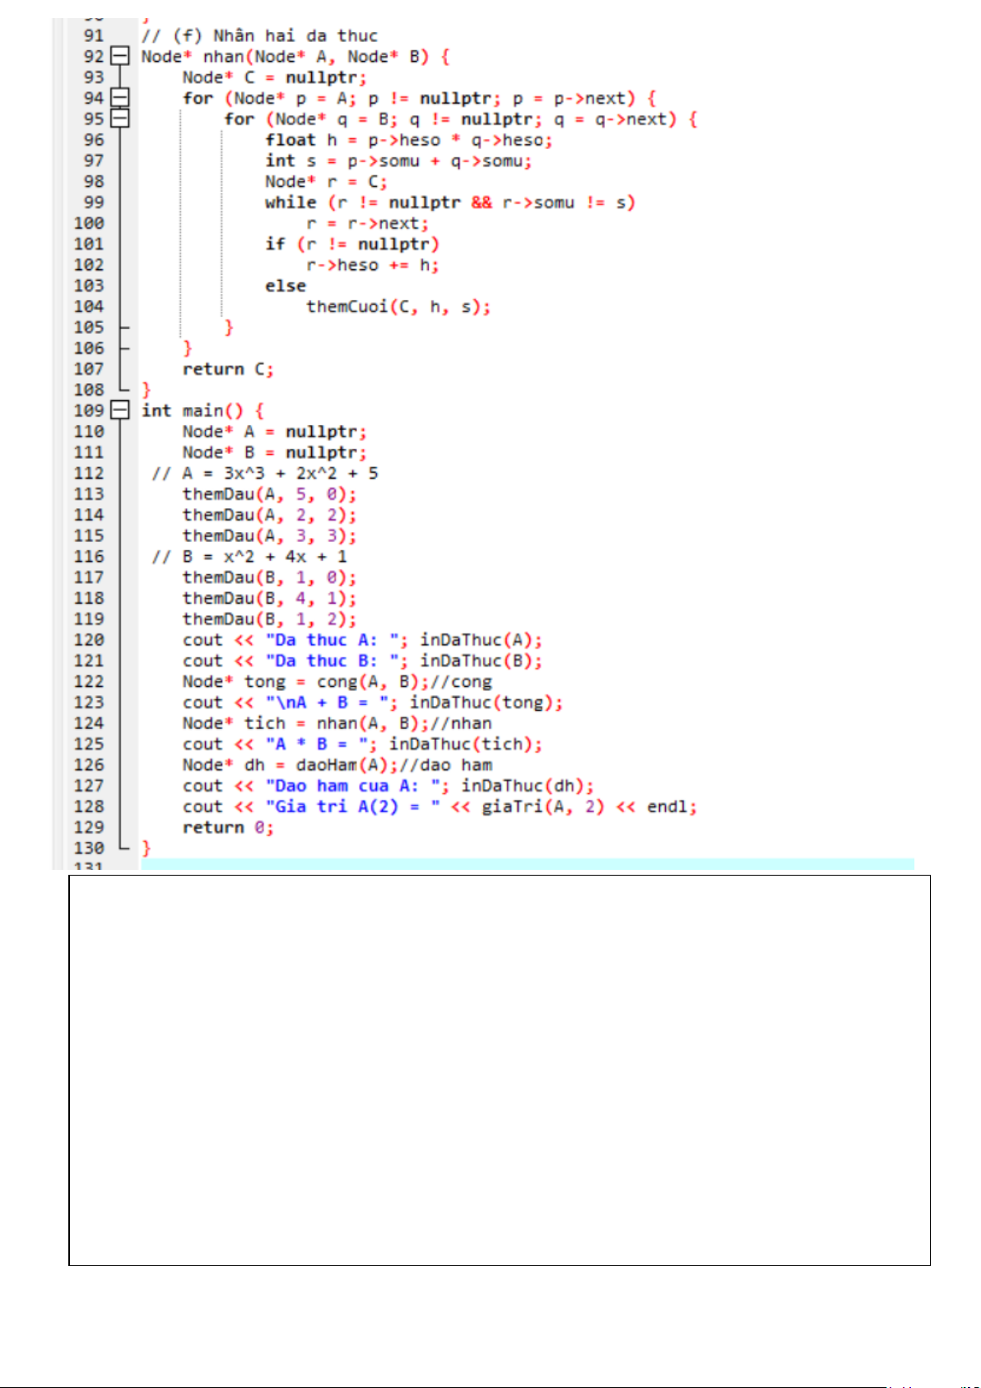The height and width of the screenshot is (1388, 981).
Task: Place cursor on themCuoi(C, h, s) call
Action: pyautogui.click(x=398, y=306)
